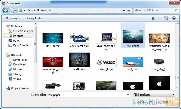Open Ostatnie miejsca in navigation pane
This screenshot has height=109, width=181.
click(23, 31)
